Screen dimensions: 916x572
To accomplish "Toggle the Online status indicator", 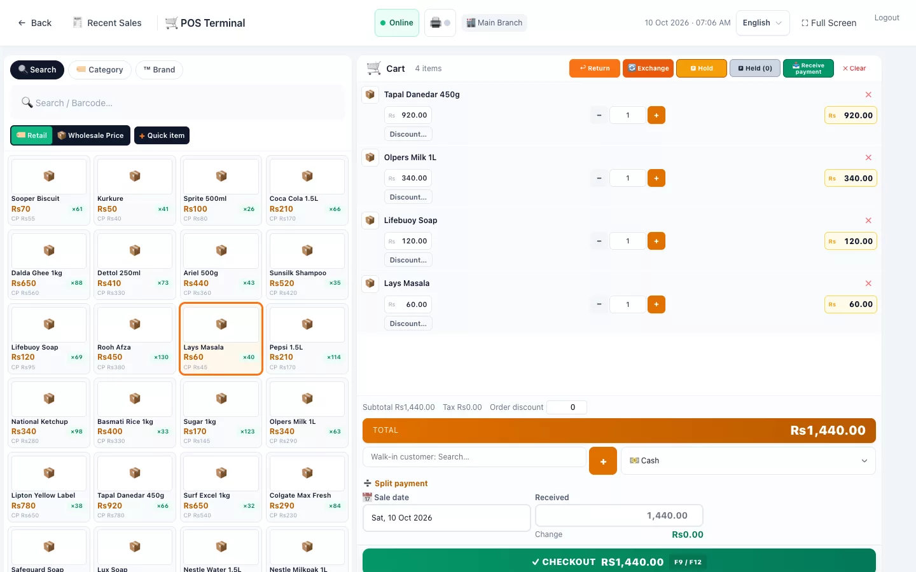I will [x=397, y=23].
